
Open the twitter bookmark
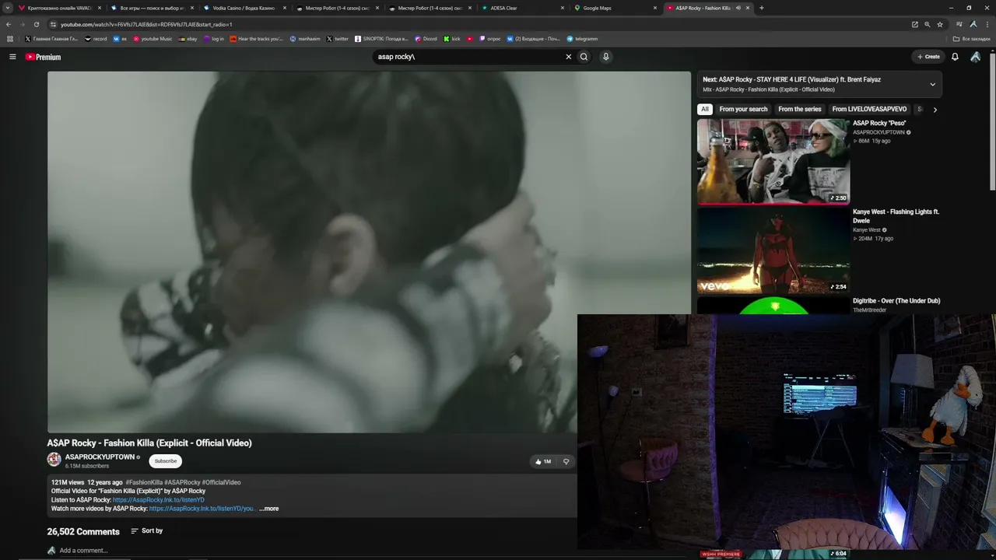coord(338,39)
